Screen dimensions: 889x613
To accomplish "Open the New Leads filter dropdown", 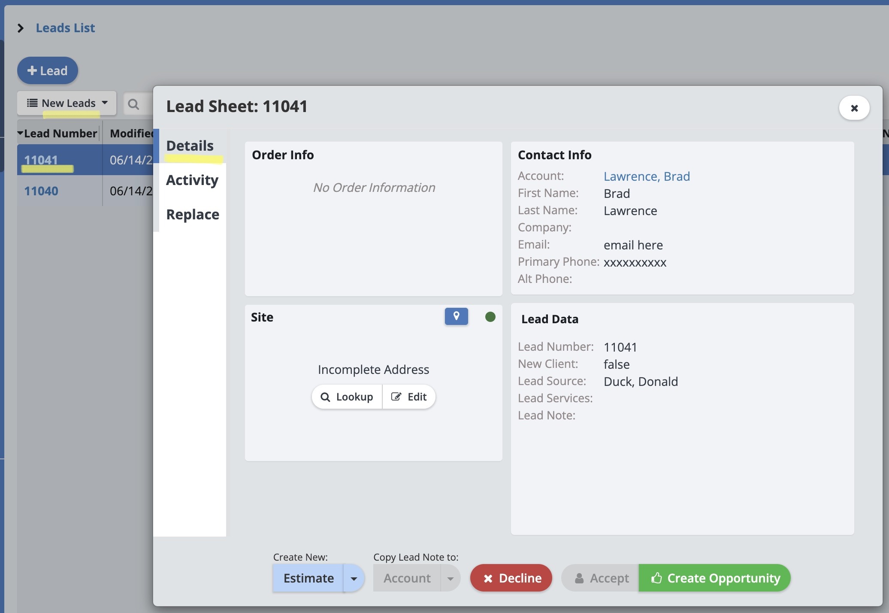I will [67, 103].
